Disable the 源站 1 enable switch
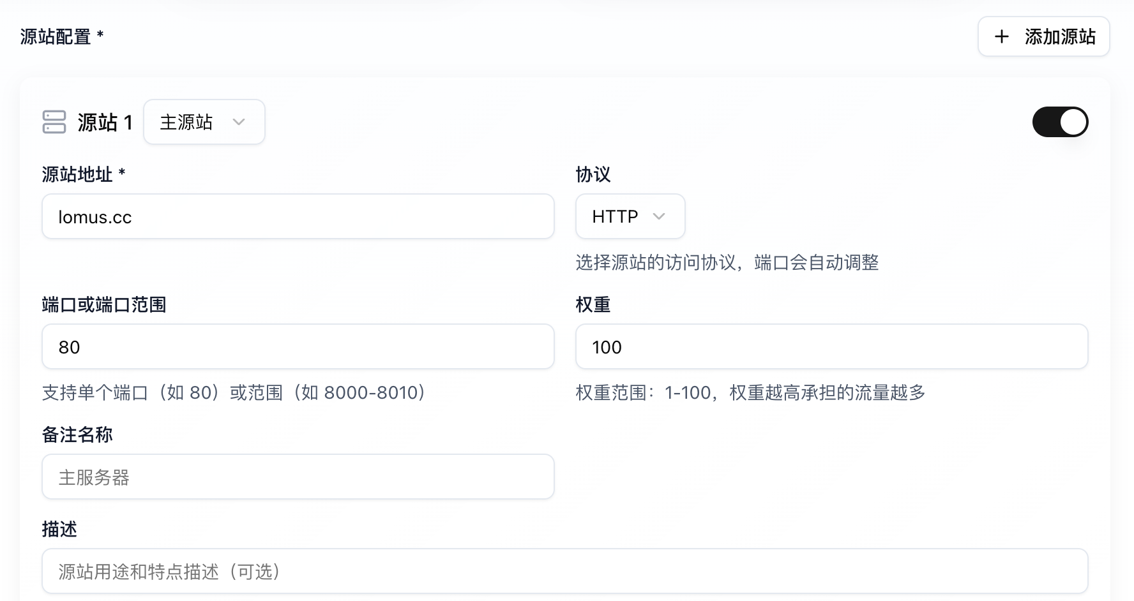This screenshot has width=1134, height=601. coord(1060,122)
